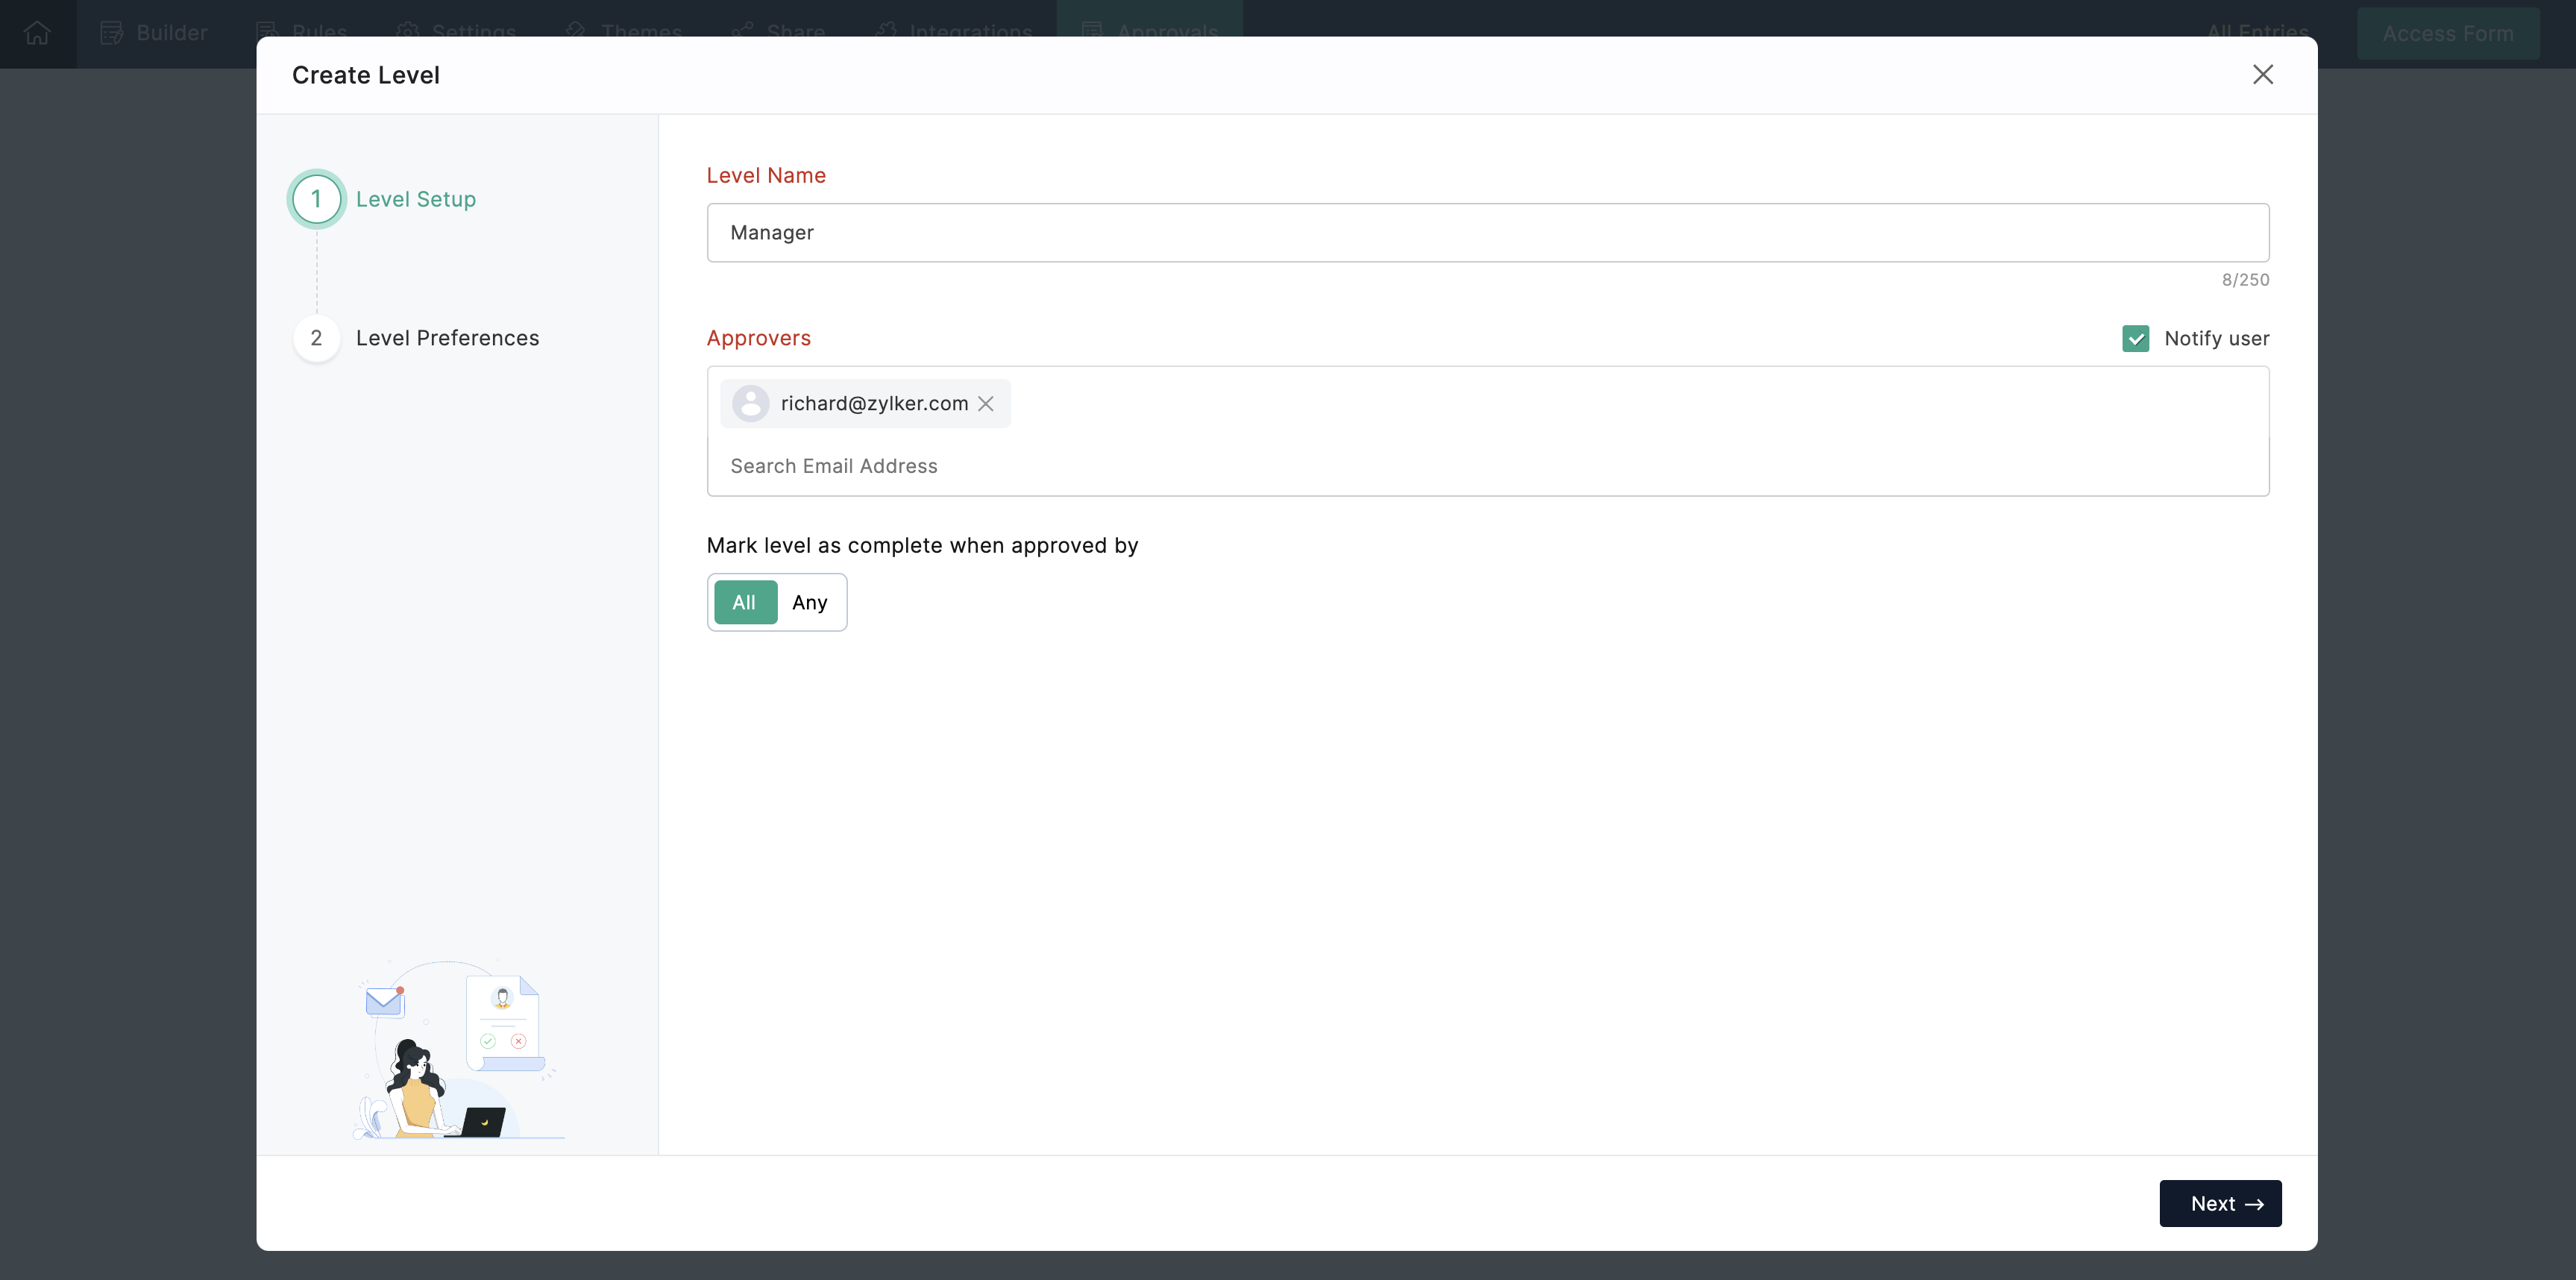The image size is (2576, 1280).
Task: Open All Entries link
Action: (x=2257, y=31)
